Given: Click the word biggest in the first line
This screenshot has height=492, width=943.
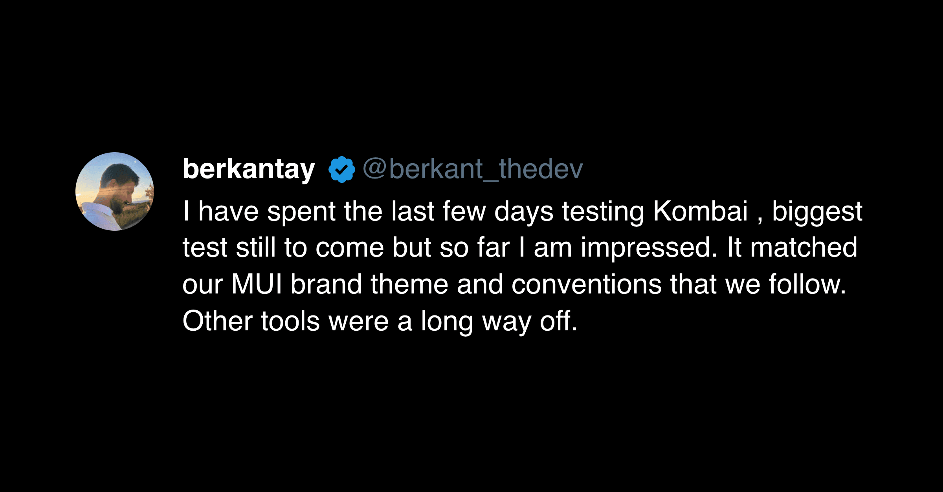Looking at the screenshot, I should pos(817,212).
